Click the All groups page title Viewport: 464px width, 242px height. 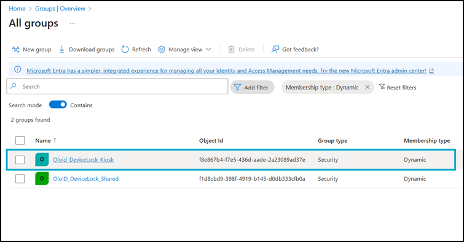click(33, 23)
